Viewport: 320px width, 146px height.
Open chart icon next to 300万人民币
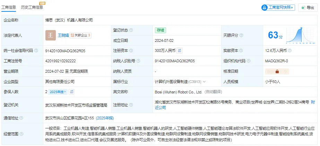[179, 51]
